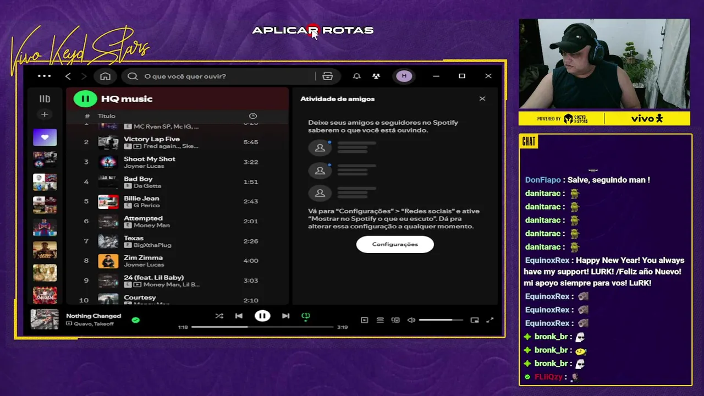This screenshot has height=396, width=704.
Task: Mute with the speaker icon
Action: click(411, 320)
